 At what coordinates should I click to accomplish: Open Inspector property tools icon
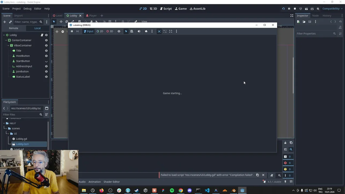[340, 34]
